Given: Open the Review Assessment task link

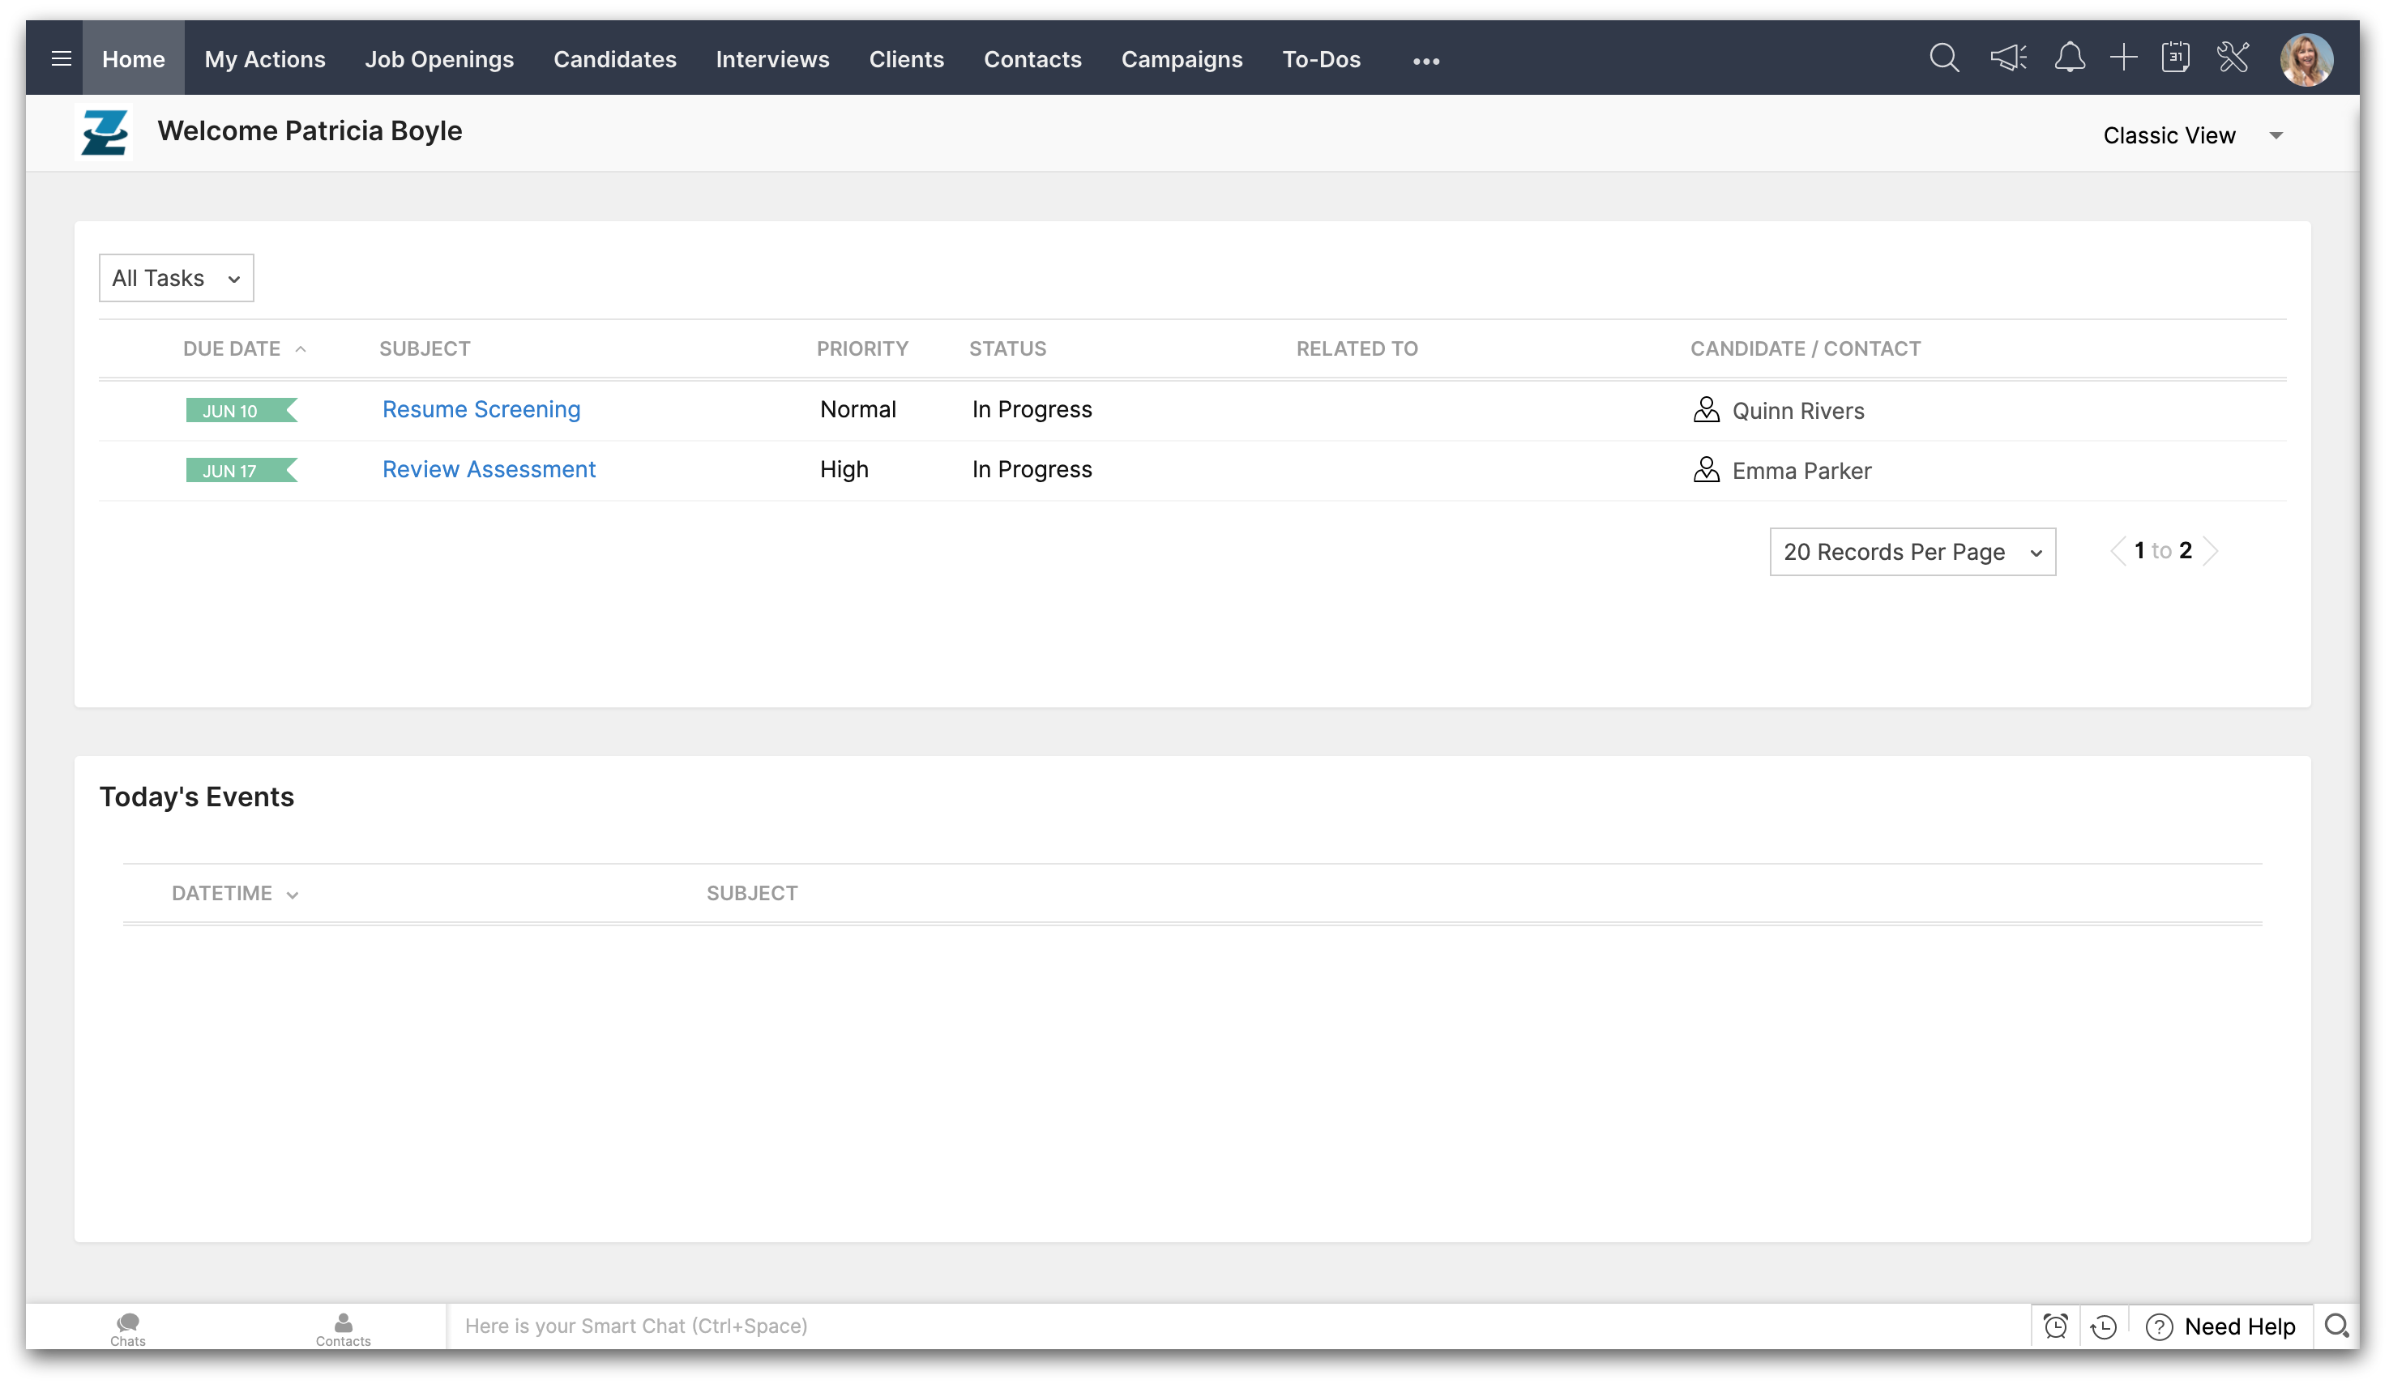Looking at the screenshot, I should (x=488, y=469).
